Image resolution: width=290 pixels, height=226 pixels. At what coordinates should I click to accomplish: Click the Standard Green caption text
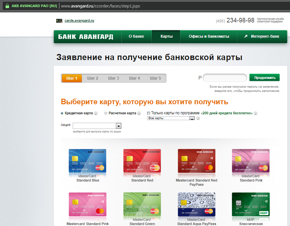[142, 224]
